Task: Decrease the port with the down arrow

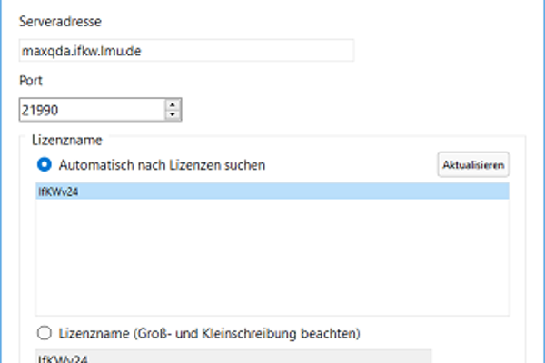Action: [x=173, y=114]
